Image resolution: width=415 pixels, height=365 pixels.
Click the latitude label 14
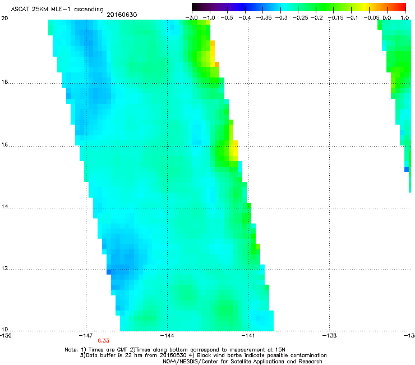4,207
